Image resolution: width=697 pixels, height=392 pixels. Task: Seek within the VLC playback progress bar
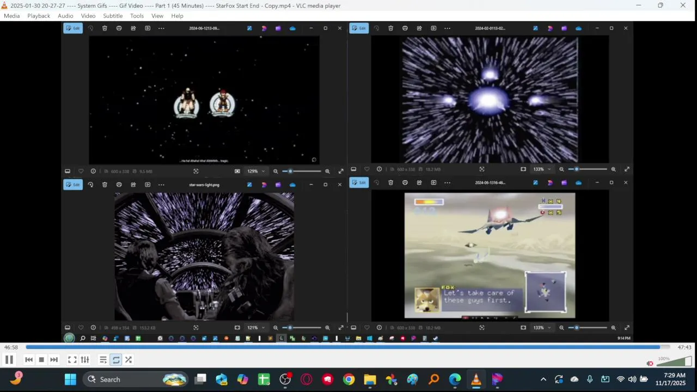(x=347, y=347)
